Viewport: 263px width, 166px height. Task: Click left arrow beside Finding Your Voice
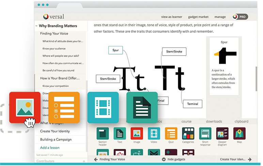96,160
